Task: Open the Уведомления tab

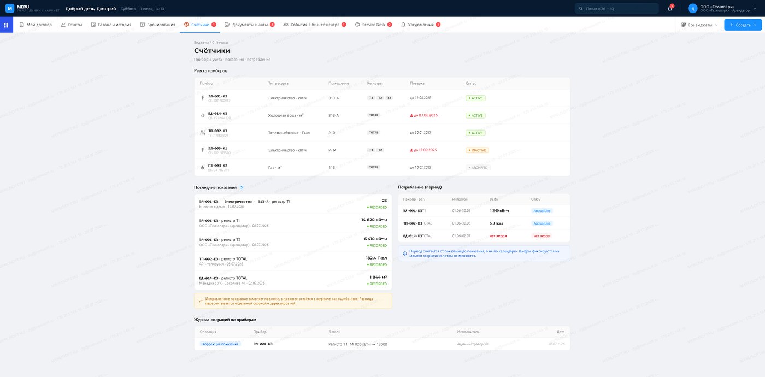Action: (x=421, y=25)
